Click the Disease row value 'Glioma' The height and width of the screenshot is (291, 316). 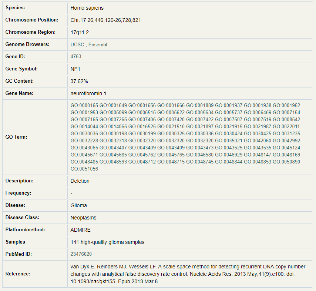pos(78,205)
